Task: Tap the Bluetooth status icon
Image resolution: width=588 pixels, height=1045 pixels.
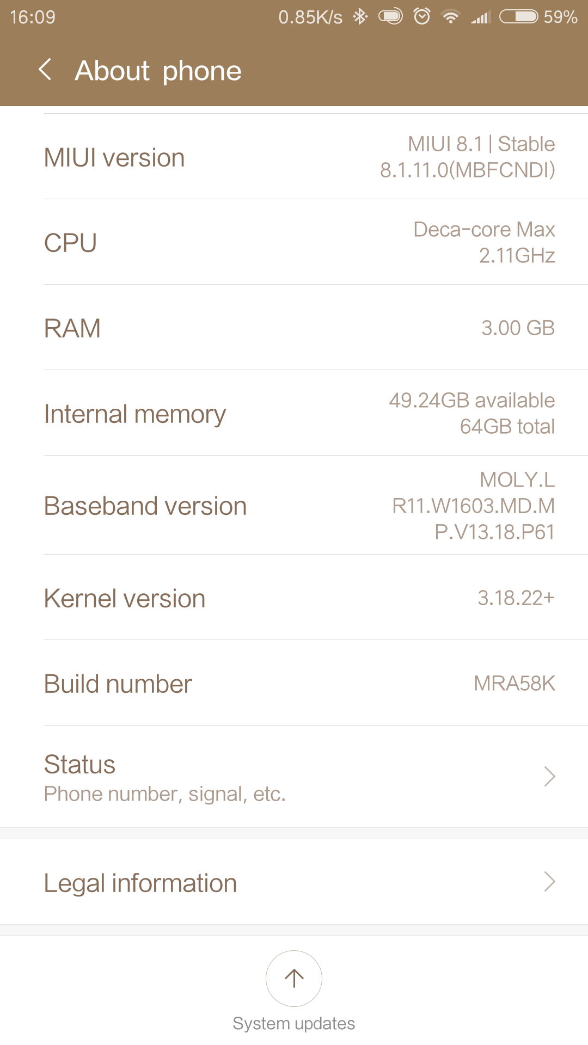Action: pos(360,17)
